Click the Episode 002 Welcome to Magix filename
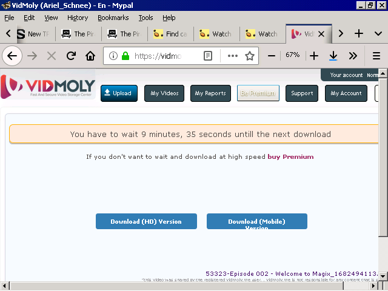The height and width of the screenshot is (291, 388). click(x=292, y=274)
